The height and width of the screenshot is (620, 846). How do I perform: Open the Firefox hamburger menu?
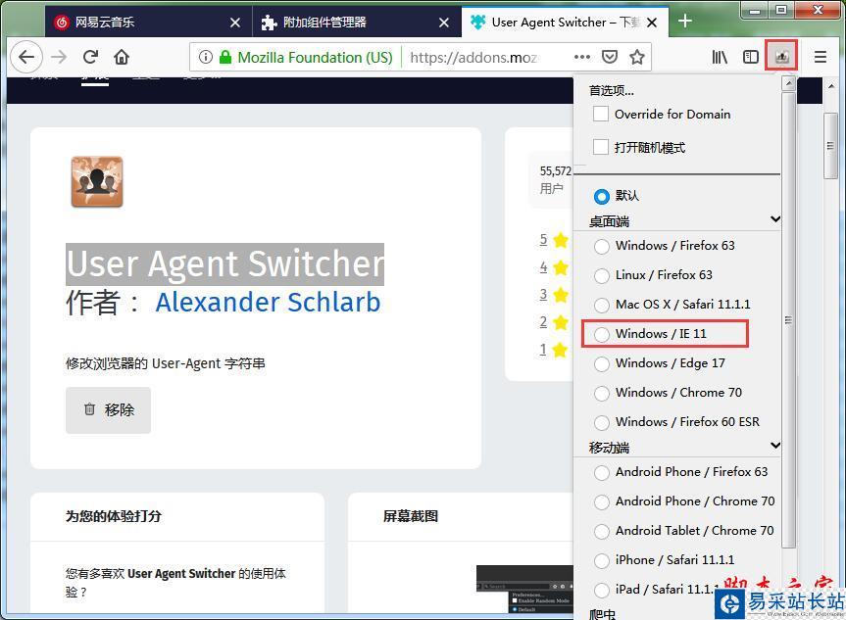click(x=821, y=57)
